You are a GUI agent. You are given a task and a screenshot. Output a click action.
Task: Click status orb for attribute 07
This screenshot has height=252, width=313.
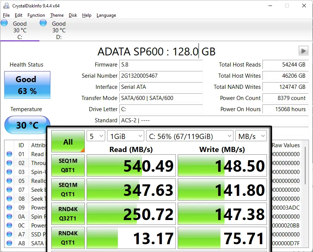9,190
